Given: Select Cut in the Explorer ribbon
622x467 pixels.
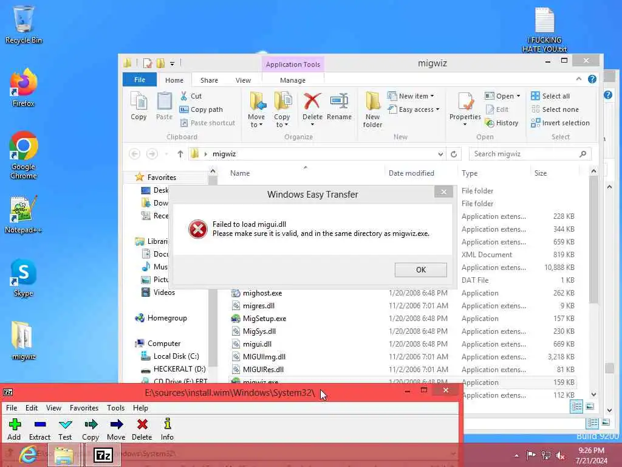Looking at the screenshot, I should click(191, 96).
